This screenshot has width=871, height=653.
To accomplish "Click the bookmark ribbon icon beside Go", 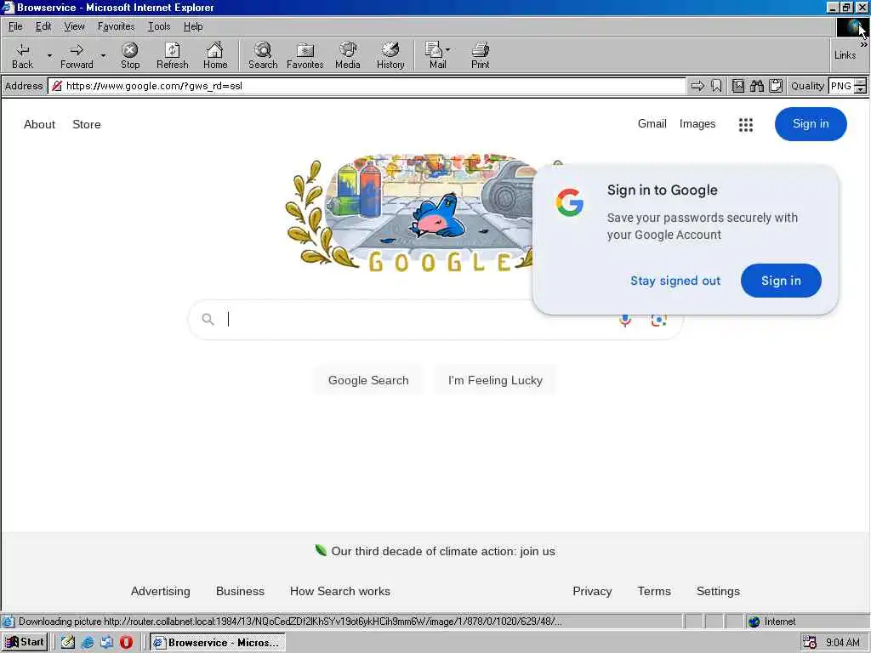I will (x=716, y=86).
